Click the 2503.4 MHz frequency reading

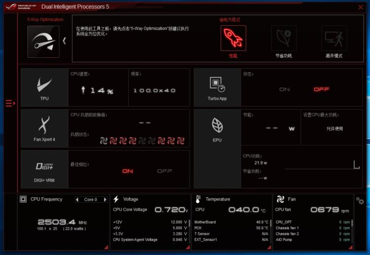pos(62,222)
